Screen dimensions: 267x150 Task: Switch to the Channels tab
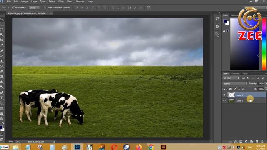235,73
